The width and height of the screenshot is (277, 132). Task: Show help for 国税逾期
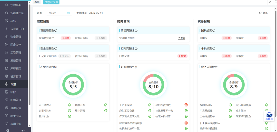[x=214, y=30]
